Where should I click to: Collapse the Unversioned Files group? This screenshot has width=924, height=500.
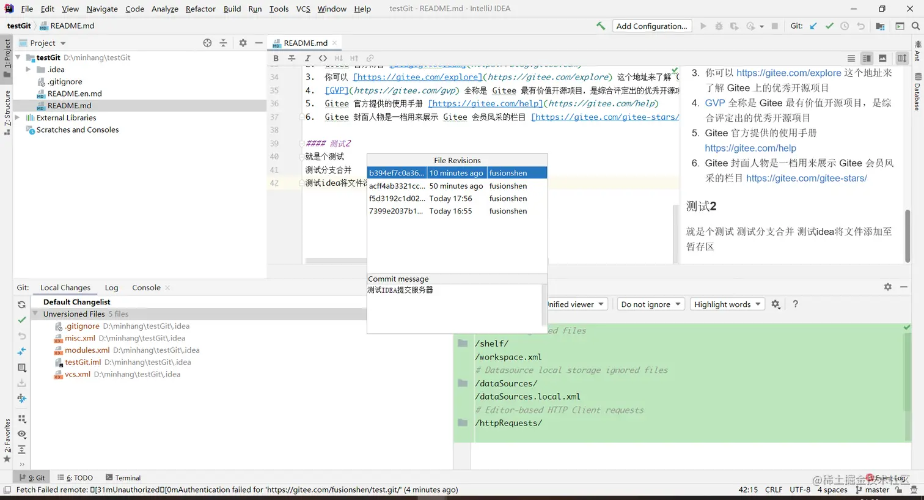coord(35,314)
